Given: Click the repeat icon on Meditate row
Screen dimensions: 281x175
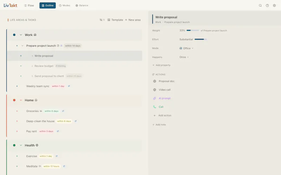Looking at the screenshot, I should (64, 166).
